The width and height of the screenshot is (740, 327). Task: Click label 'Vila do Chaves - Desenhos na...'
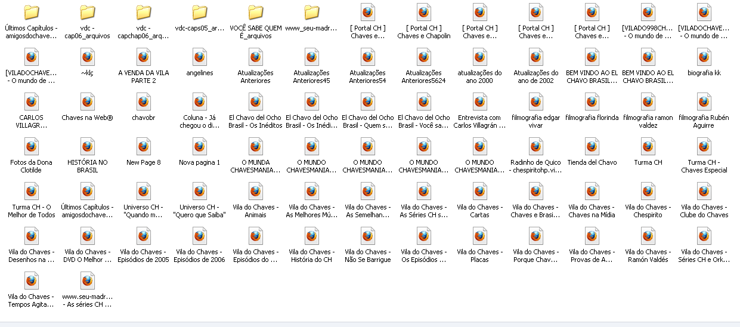click(x=31, y=256)
